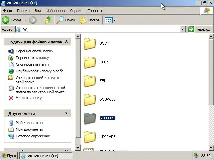The width and height of the screenshot is (214, 160).
Task: Select the DOCS folder icon
Action: [x=90, y=62]
